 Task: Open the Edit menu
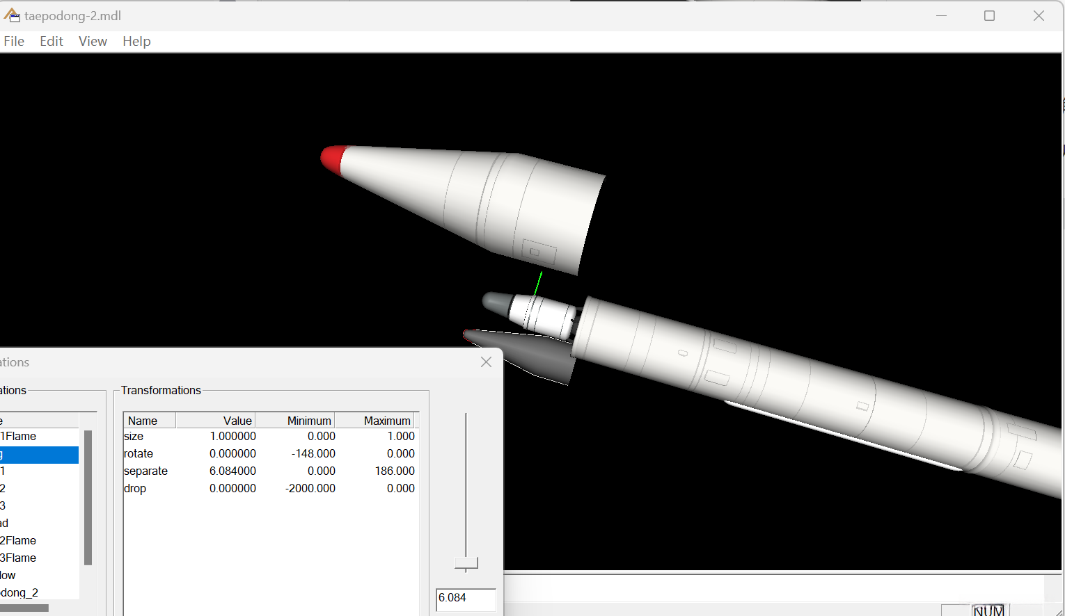(x=52, y=41)
